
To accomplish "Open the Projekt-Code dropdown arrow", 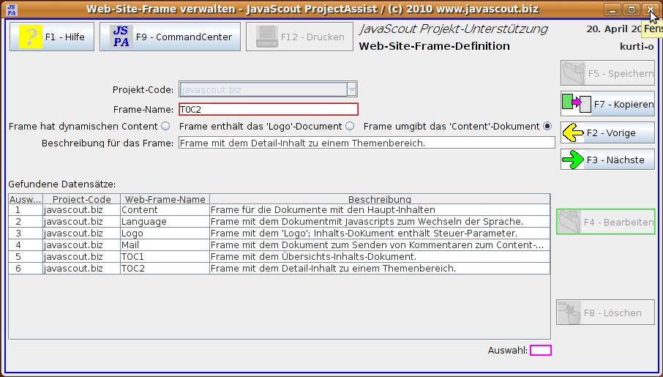I will tap(351, 90).
